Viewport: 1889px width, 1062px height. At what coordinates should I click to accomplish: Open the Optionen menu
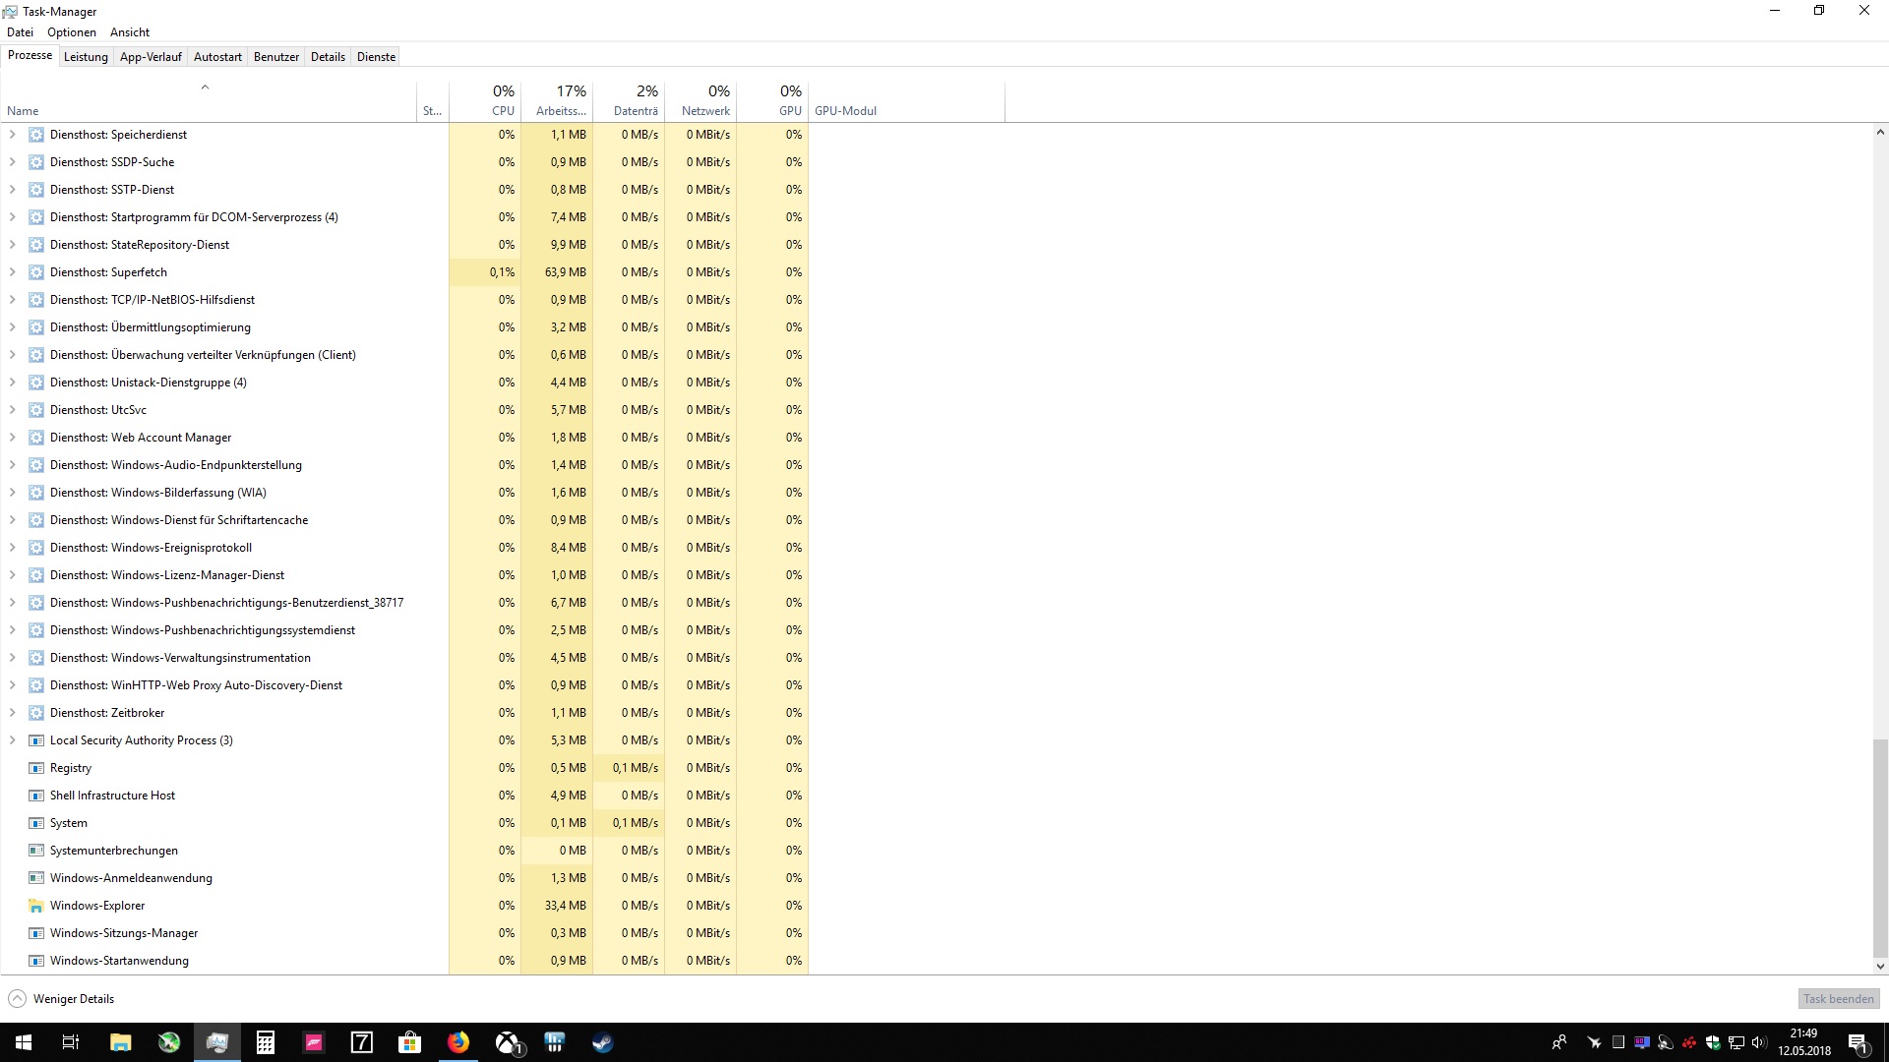[72, 32]
